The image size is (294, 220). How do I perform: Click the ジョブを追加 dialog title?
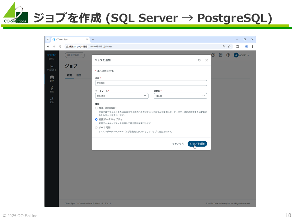102,60
